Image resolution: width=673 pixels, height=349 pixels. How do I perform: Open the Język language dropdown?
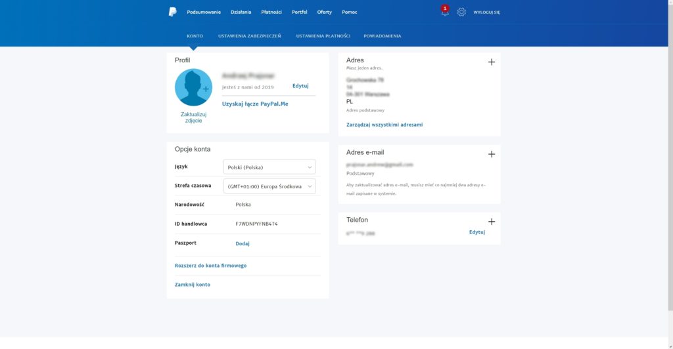coord(269,167)
